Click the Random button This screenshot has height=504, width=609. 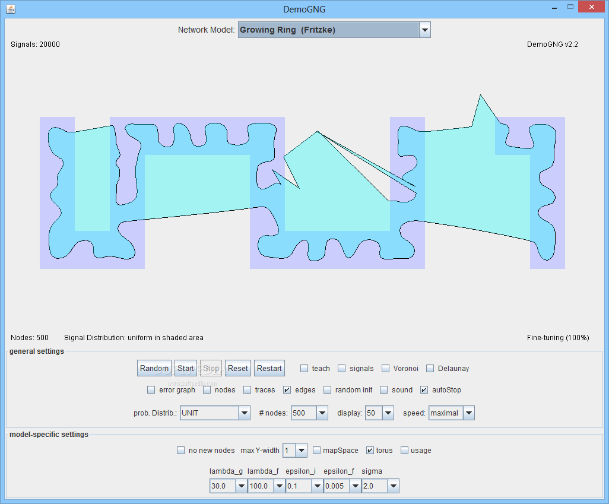click(154, 369)
